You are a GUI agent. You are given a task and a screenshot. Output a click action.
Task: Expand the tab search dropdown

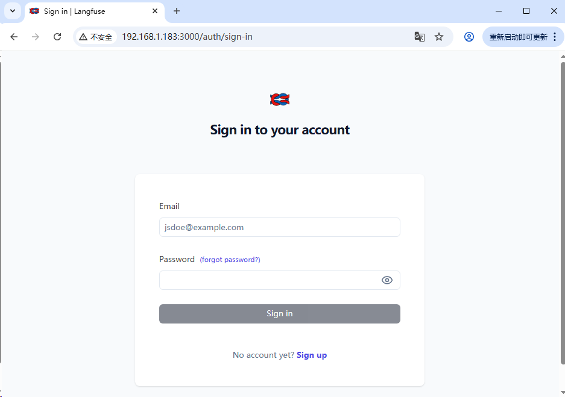coord(13,11)
